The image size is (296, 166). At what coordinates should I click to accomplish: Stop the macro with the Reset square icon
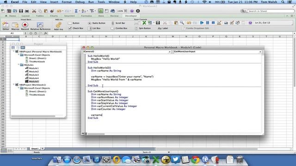pyautogui.click(x=213, y=23)
